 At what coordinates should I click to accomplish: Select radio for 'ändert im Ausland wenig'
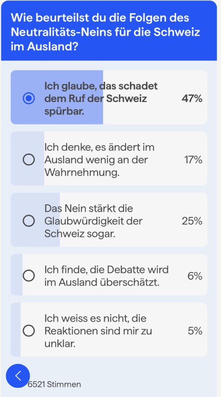(29, 159)
